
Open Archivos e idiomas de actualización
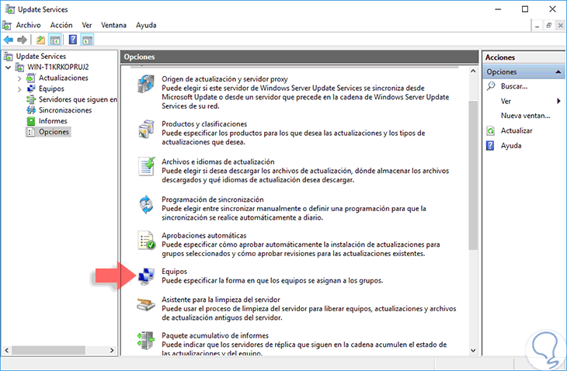(218, 162)
